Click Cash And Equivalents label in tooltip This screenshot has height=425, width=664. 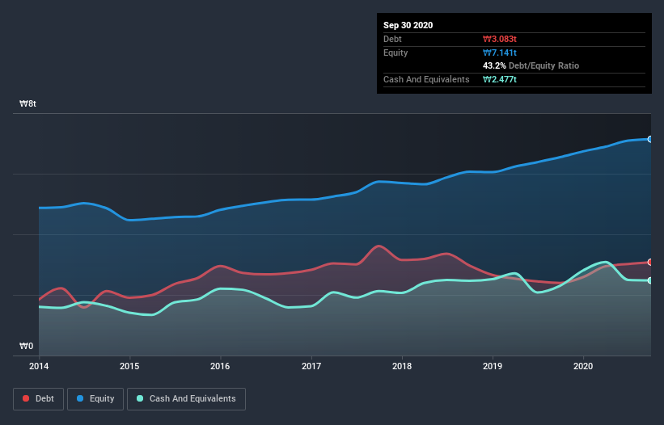click(426, 79)
